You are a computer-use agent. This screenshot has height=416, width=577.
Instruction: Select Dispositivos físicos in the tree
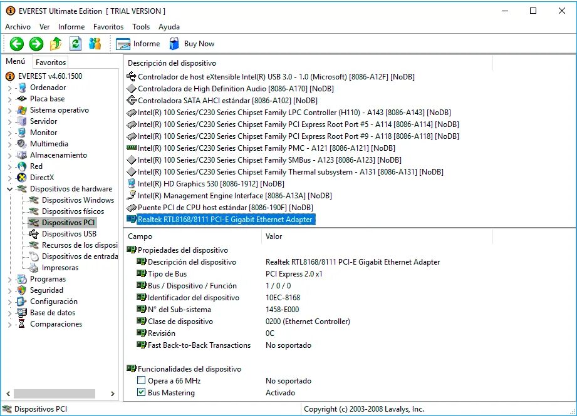coord(73,211)
